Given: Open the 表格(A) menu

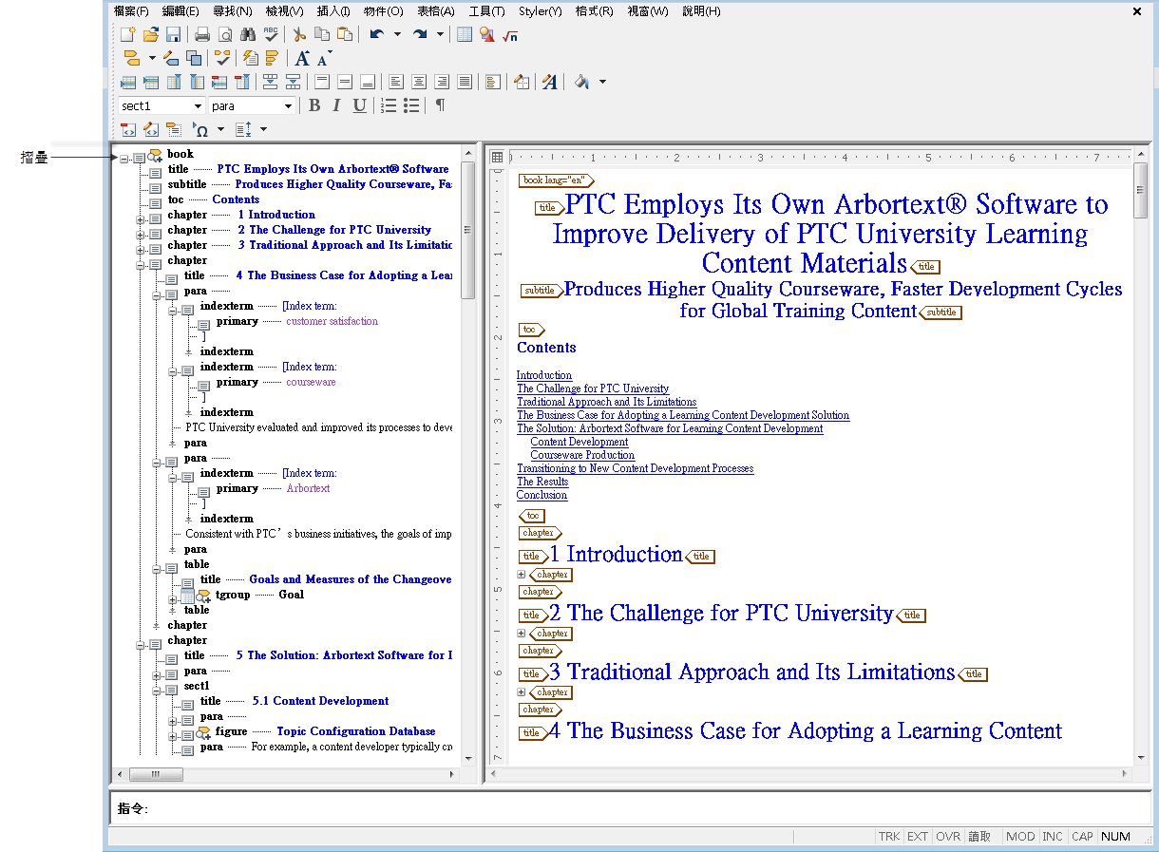Looking at the screenshot, I should [x=437, y=11].
